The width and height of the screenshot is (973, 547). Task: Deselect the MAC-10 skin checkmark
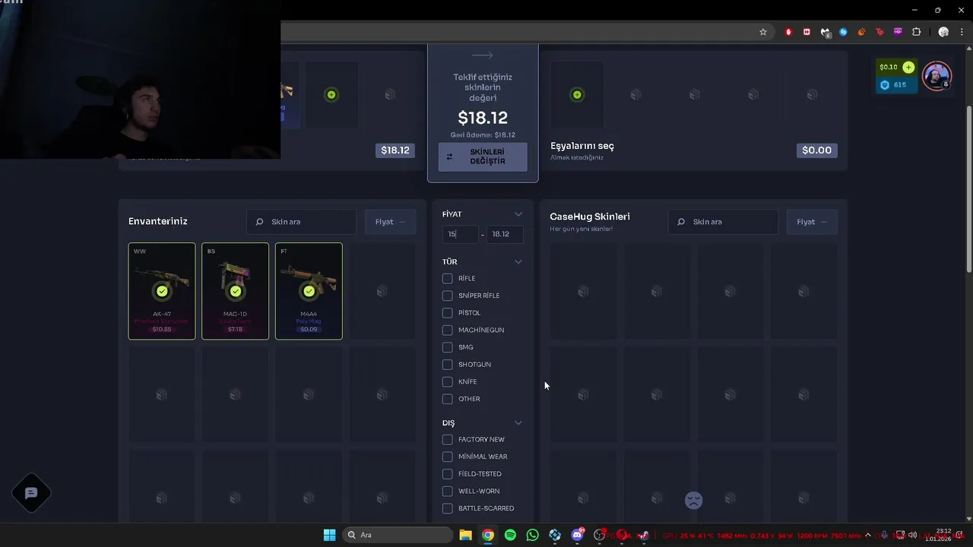(x=236, y=291)
